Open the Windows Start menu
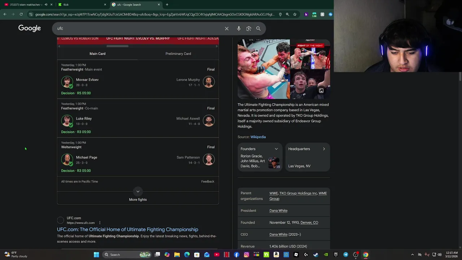462x260 pixels. coord(96,255)
